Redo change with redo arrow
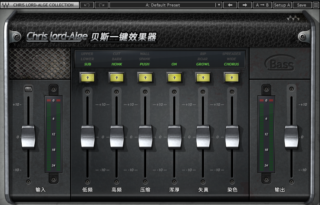Screen dimensions: 320x205 pyautogui.click(x=102, y=5)
